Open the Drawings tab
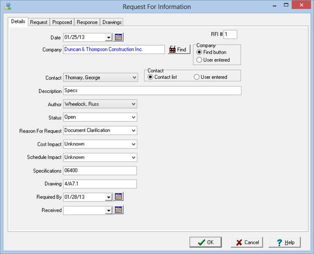Viewport: 314px width, 254px height. coord(112,22)
